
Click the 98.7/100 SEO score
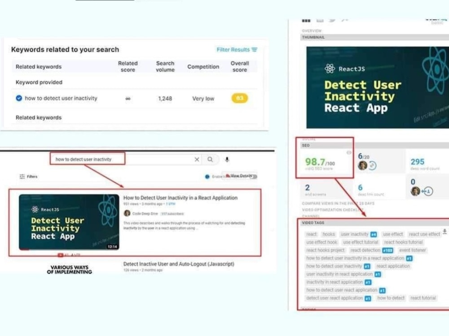pyautogui.click(x=320, y=162)
